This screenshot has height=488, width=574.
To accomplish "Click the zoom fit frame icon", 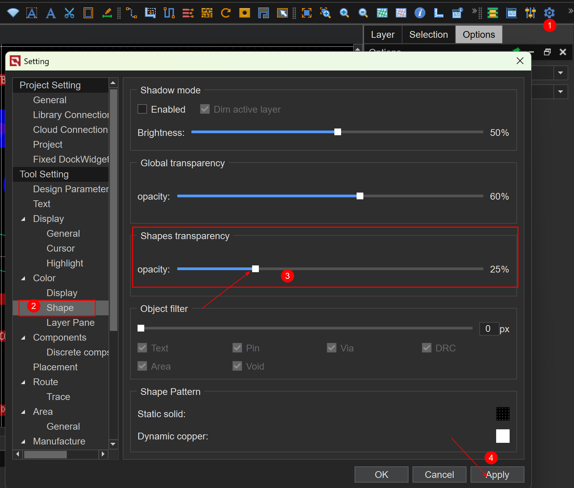I will 306,13.
